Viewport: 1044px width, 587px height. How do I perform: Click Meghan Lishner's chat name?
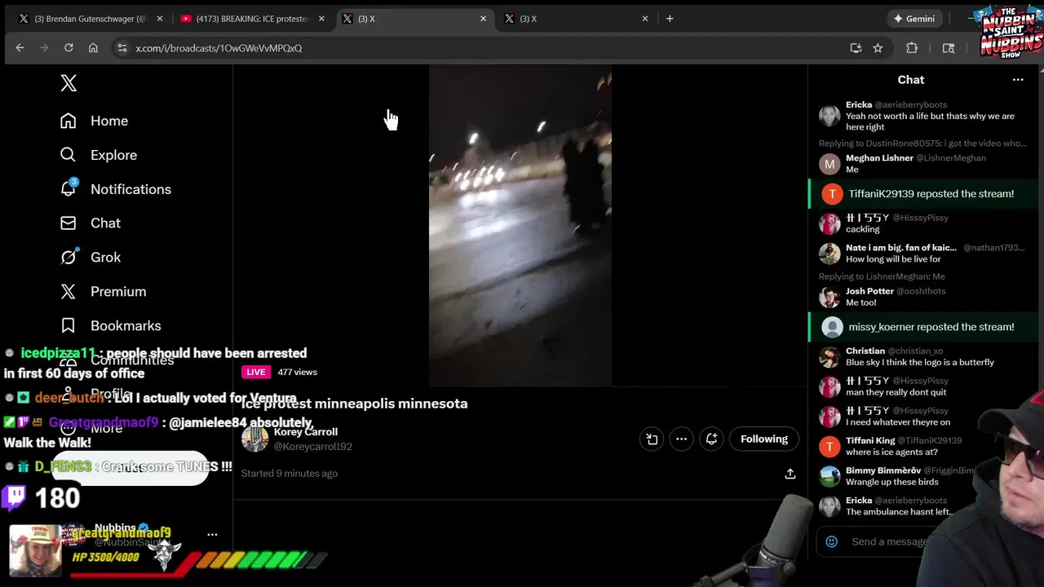[879, 158]
